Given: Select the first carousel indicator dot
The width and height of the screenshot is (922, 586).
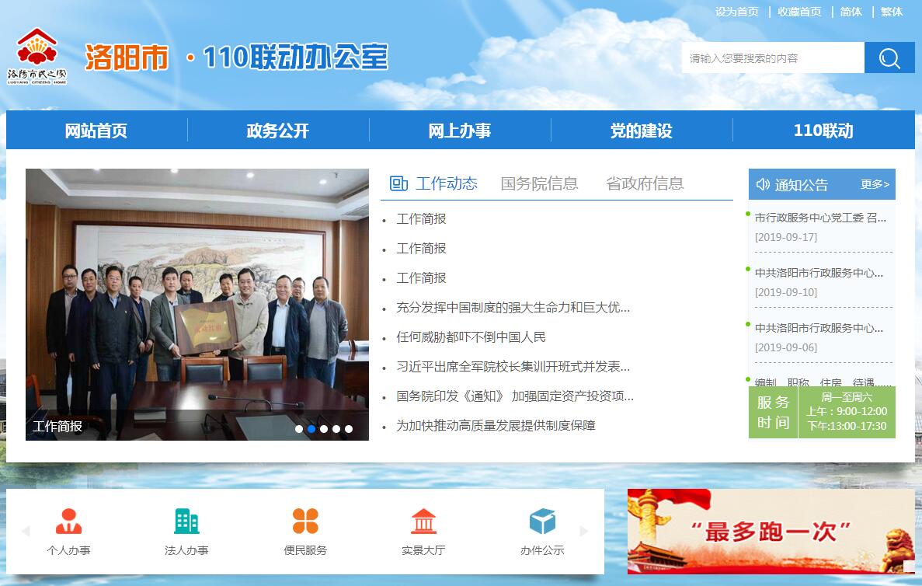Looking at the screenshot, I should [x=299, y=429].
